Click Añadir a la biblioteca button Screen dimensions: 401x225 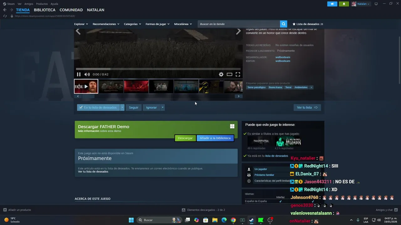click(x=215, y=138)
